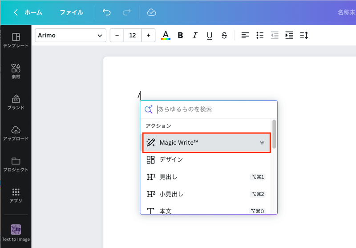The width and height of the screenshot is (356, 248).
Task: Change text alignment
Action: click(x=245, y=36)
